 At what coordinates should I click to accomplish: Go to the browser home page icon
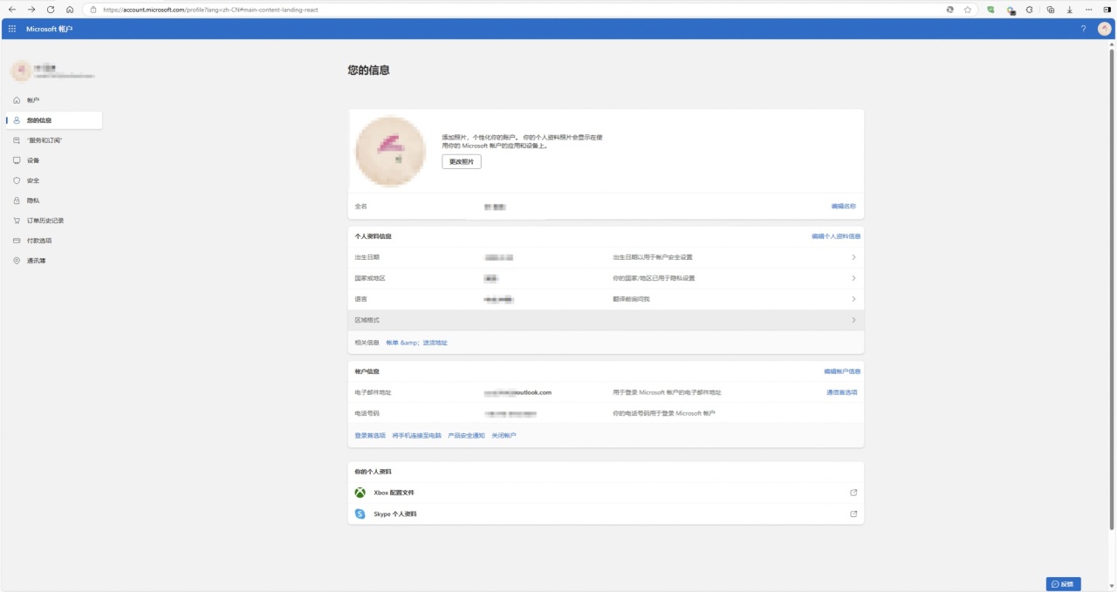click(x=70, y=10)
